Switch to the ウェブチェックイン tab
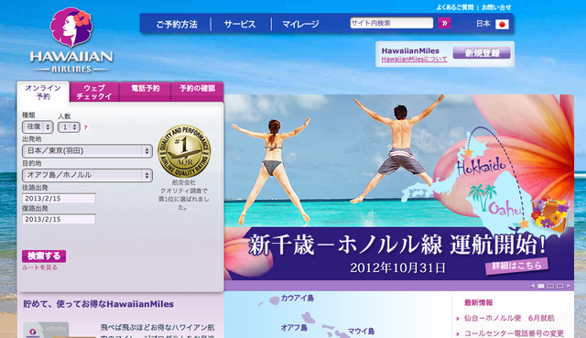 (94, 92)
